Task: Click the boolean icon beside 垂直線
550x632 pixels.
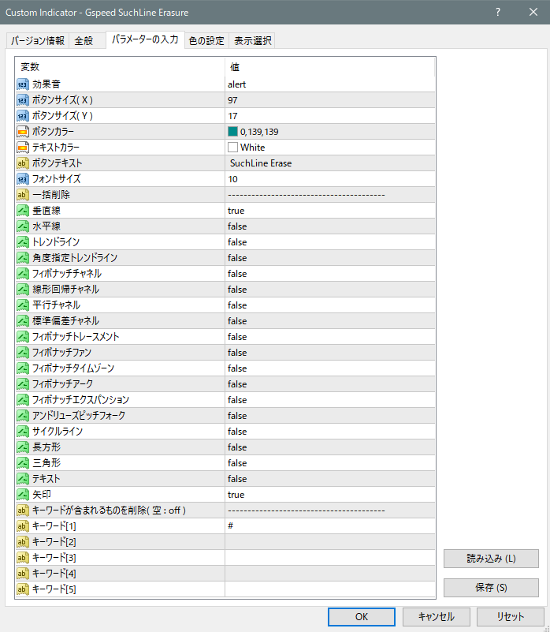Action: point(23,211)
